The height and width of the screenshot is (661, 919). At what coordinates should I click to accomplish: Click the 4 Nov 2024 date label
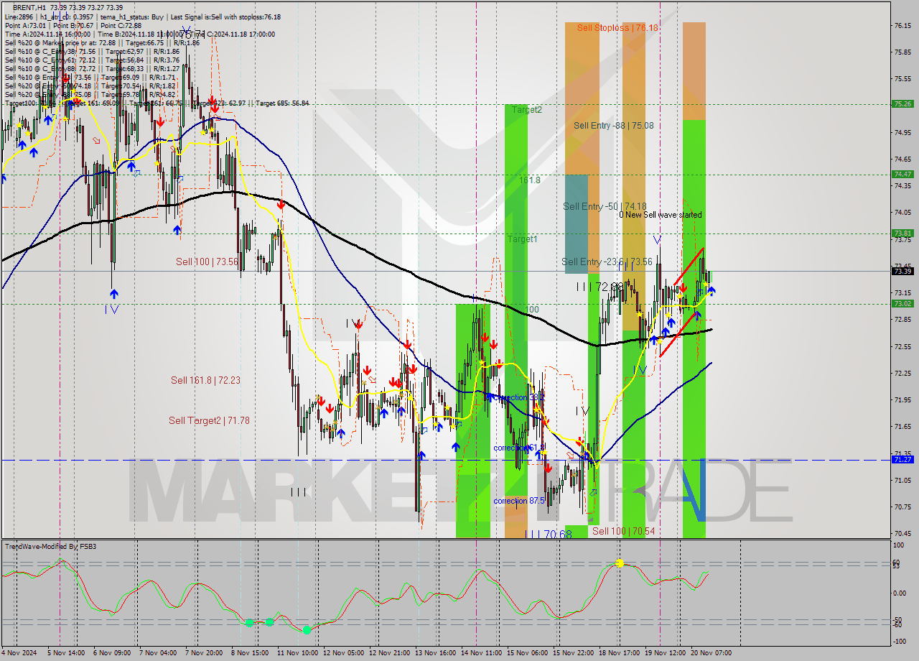point(19,653)
